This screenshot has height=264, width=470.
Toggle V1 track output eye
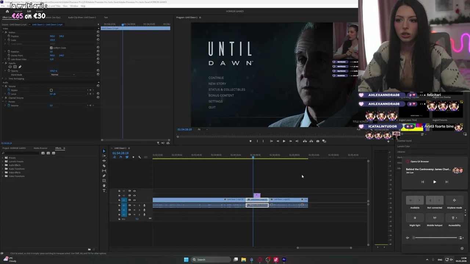134,200
